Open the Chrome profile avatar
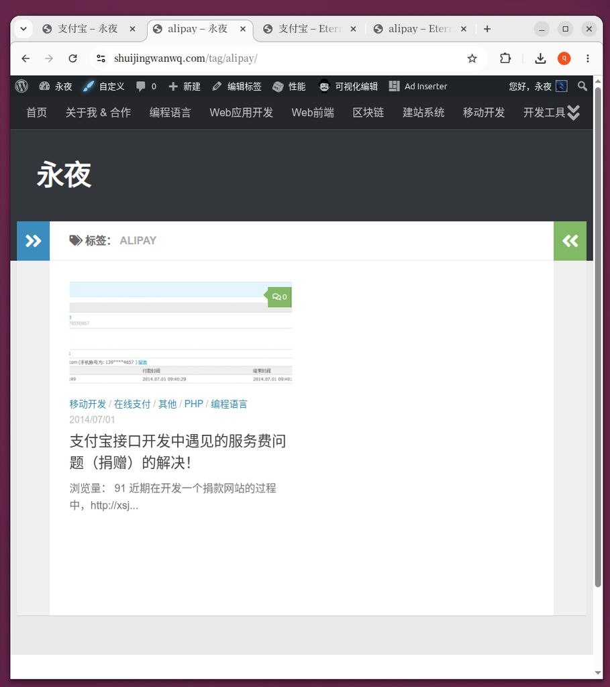Image resolution: width=610 pixels, height=687 pixels. [564, 58]
